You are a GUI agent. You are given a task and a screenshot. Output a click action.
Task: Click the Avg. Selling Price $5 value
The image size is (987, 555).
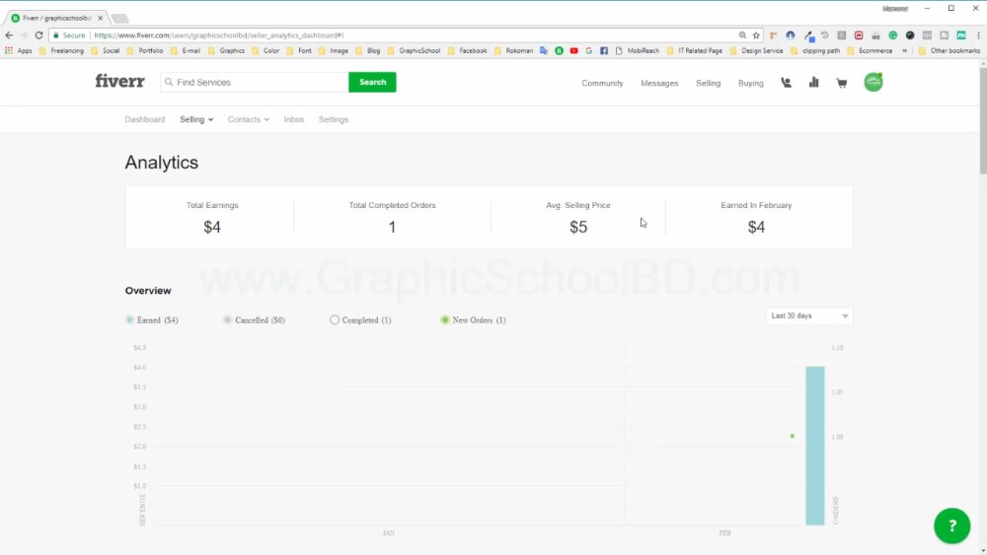[x=578, y=227]
